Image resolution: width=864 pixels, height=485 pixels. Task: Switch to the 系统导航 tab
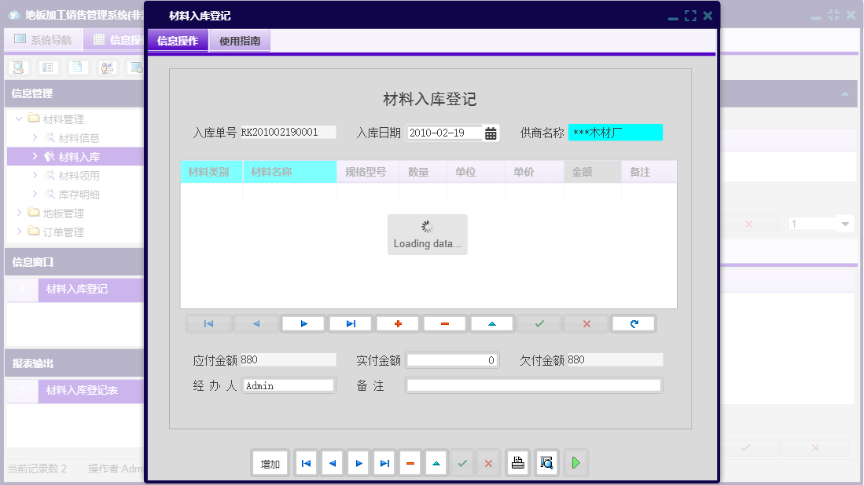(43, 38)
